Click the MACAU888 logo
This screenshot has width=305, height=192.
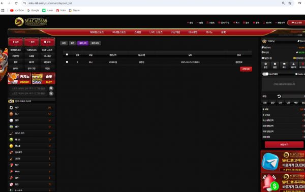[31, 22]
